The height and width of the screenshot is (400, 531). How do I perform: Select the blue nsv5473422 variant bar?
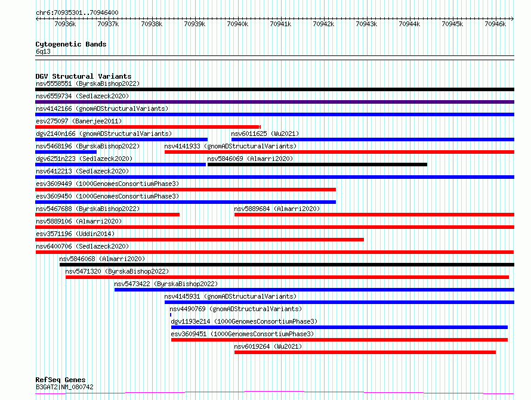tap(314, 290)
